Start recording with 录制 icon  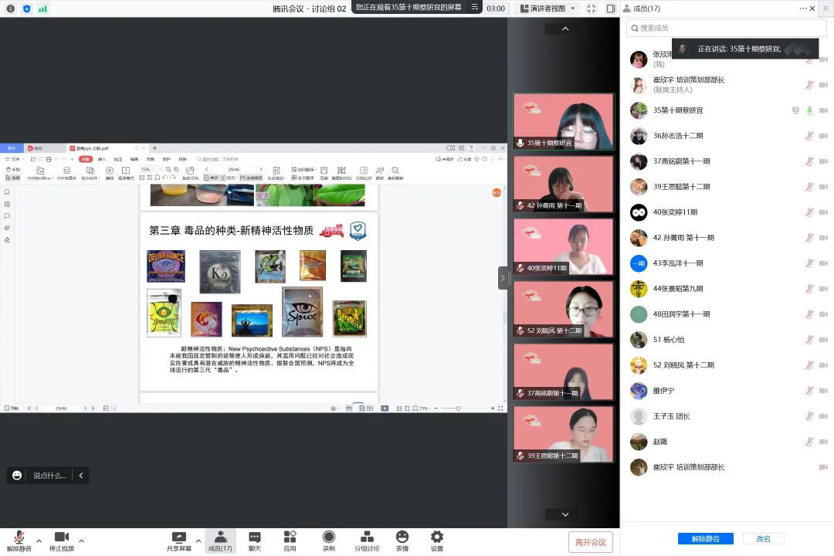pos(329,537)
